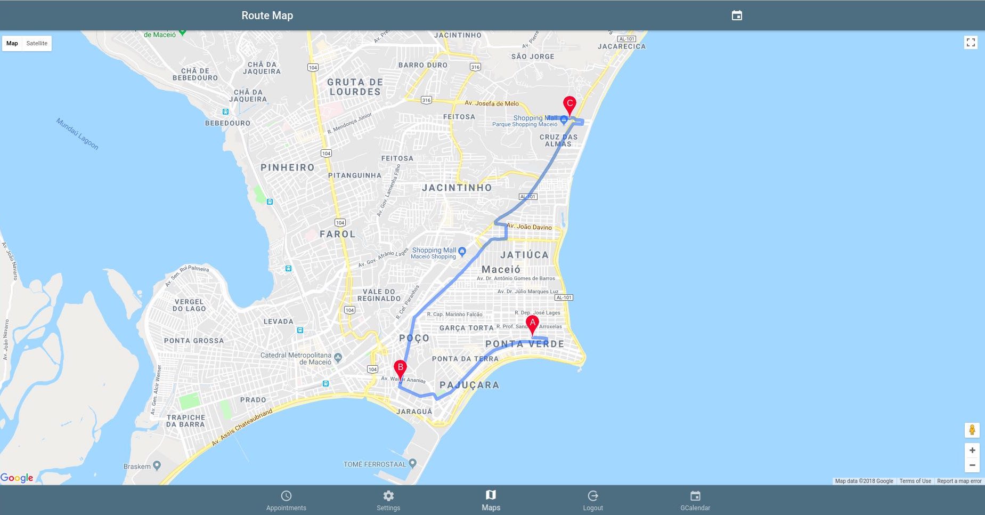Open the Settings tab

pyautogui.click(x=388, y=501)
